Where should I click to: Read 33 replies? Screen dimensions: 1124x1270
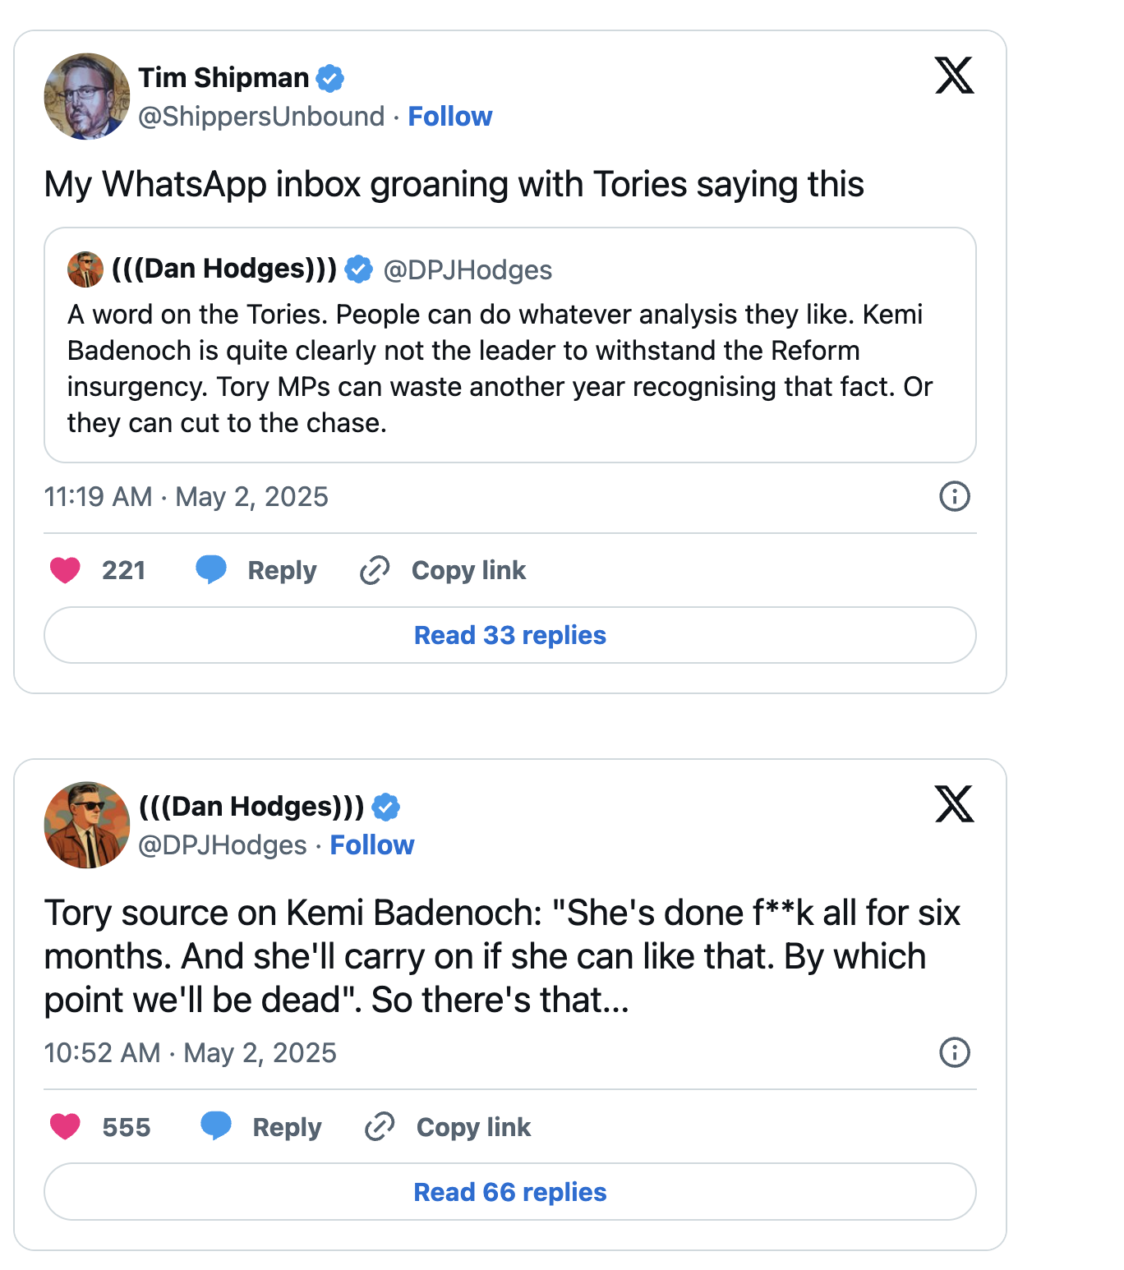[x=510, y=635]
